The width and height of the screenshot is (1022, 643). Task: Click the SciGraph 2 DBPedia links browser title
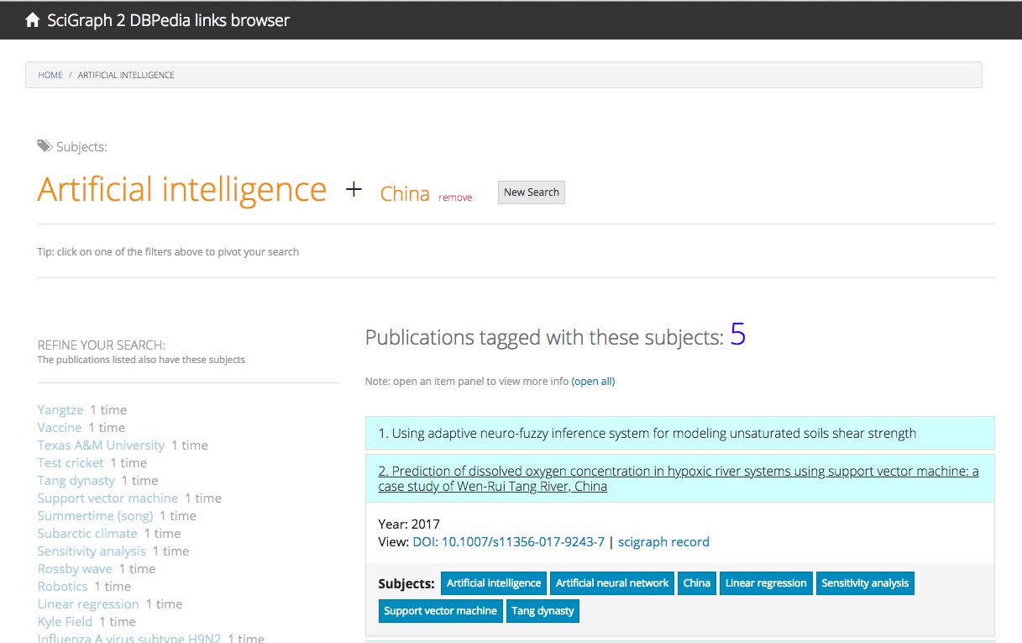[x=168, y=20]
